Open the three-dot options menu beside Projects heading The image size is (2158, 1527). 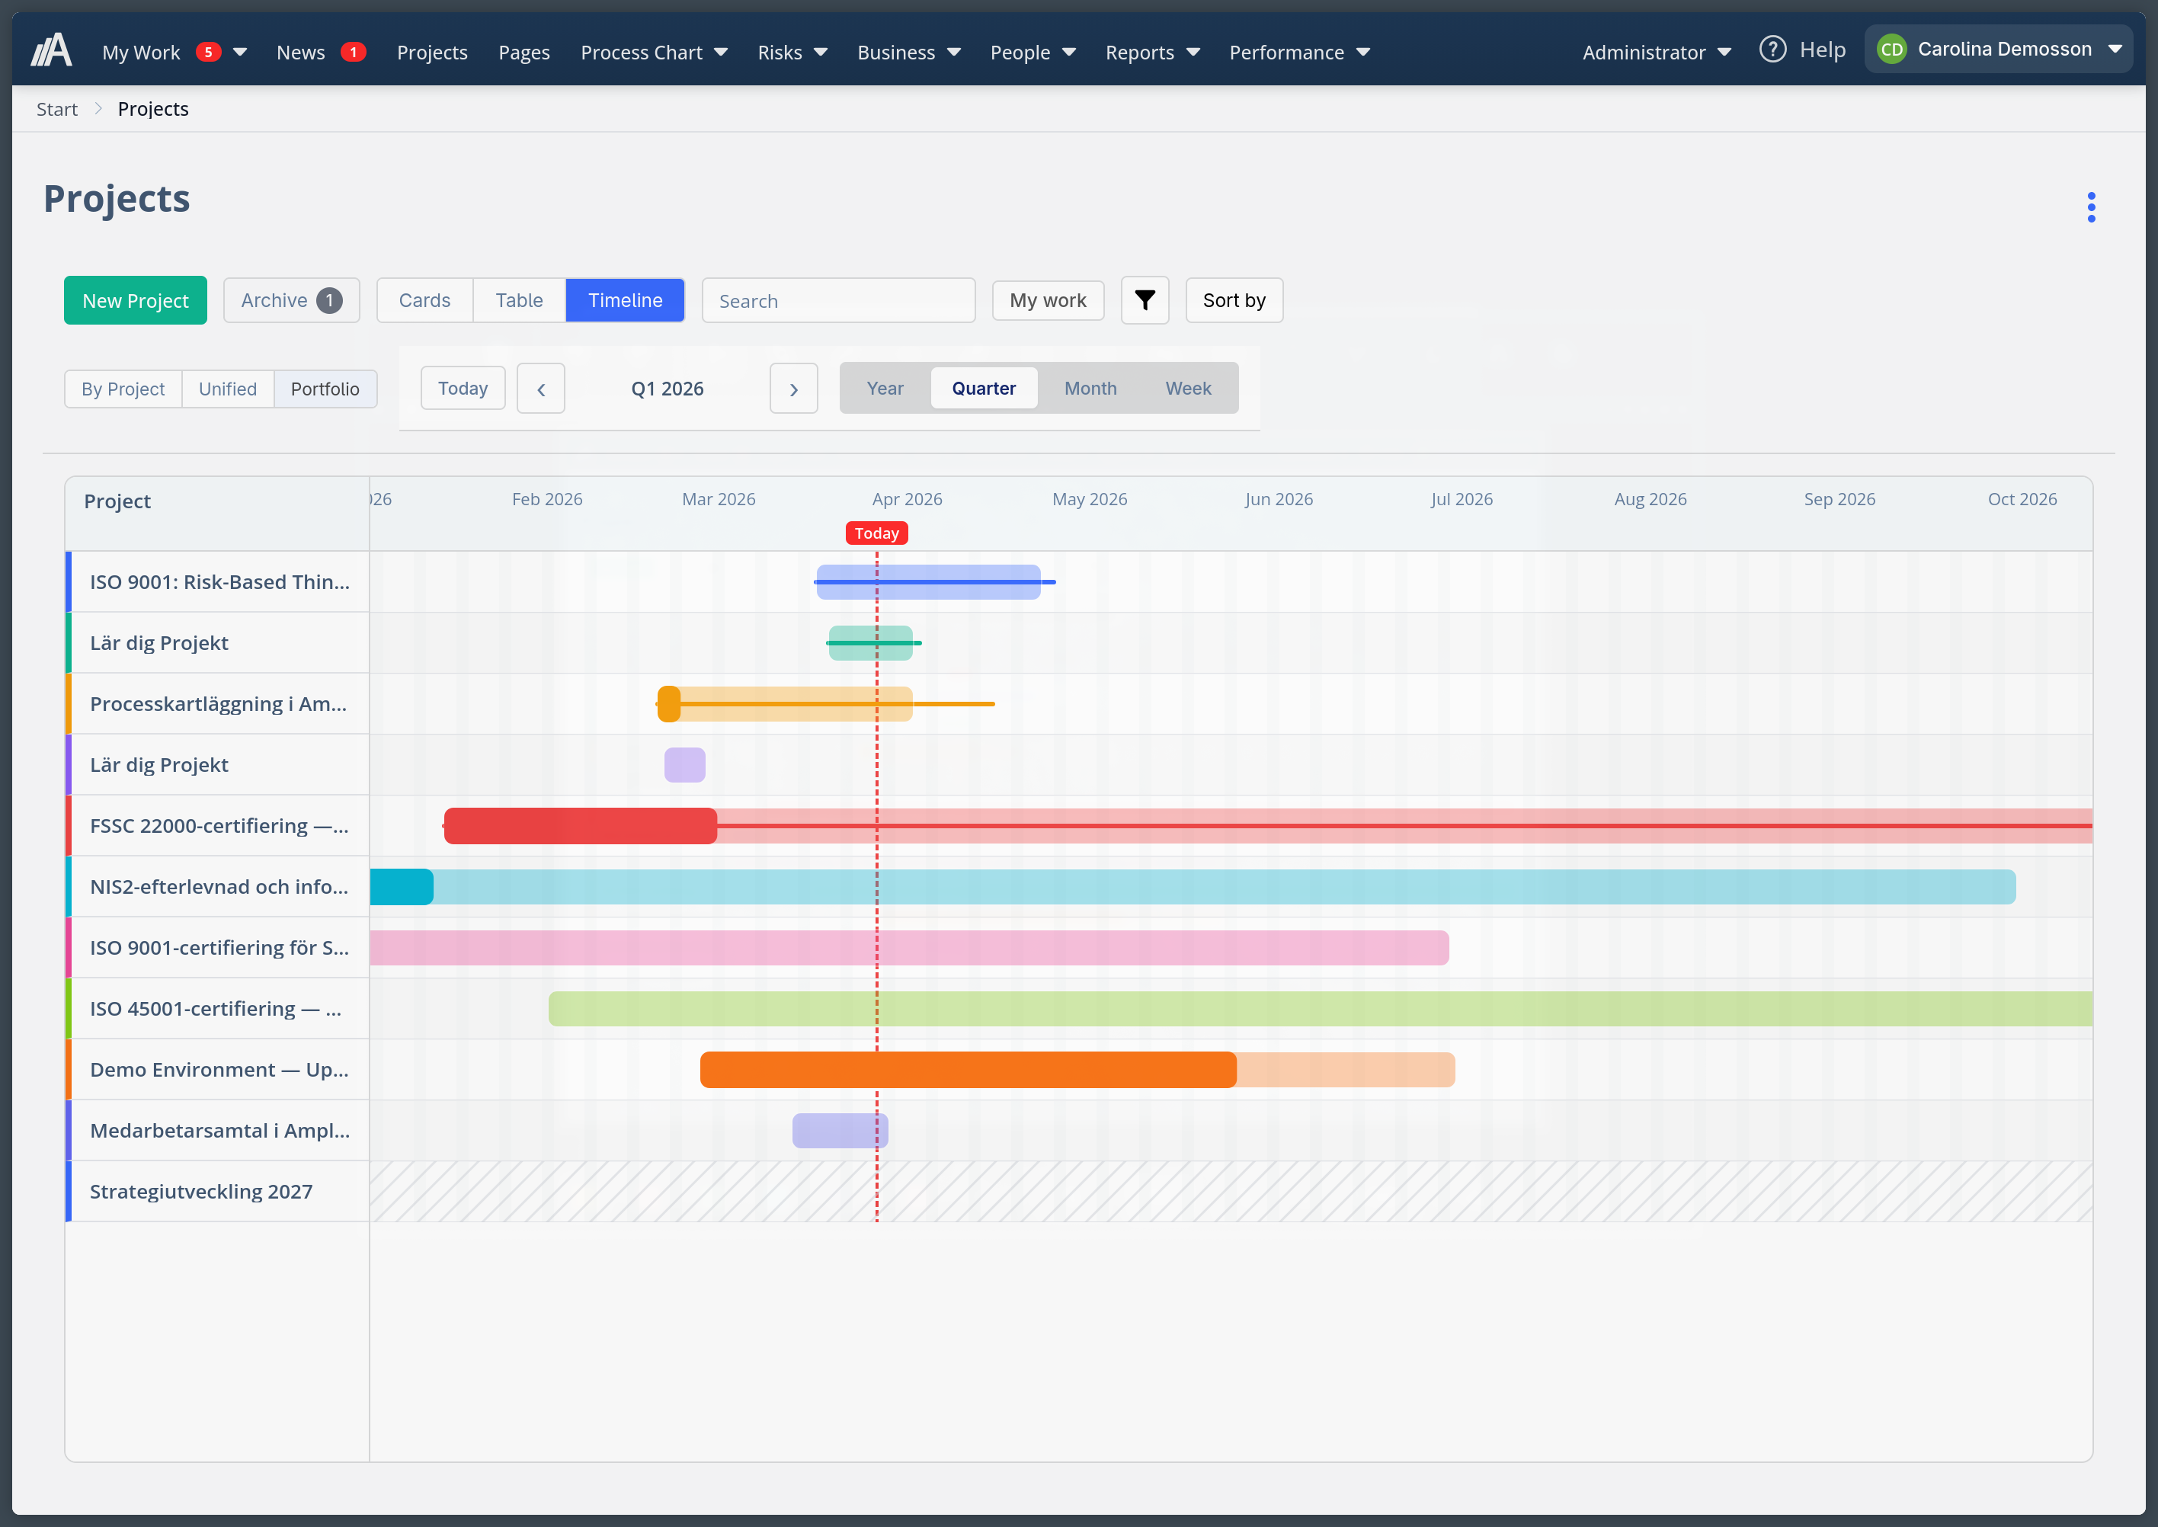(x=2091, y=206)
